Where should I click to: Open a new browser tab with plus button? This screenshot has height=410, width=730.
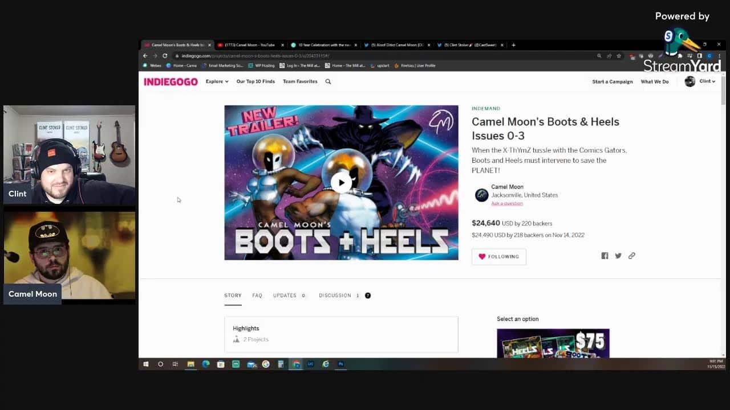click(513, 45)
